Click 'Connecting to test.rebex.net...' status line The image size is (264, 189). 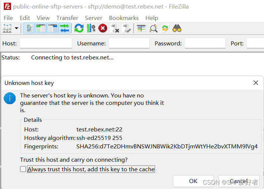point(72,58)
